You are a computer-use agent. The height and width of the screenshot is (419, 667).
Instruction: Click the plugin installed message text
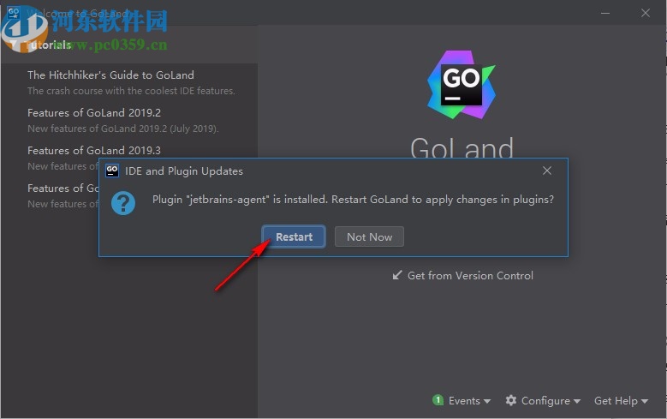[x=353, y=200]
